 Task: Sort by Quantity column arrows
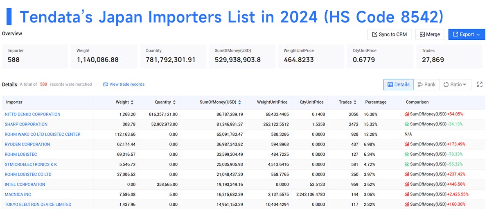pyautogui.click(x=174, y=102)
